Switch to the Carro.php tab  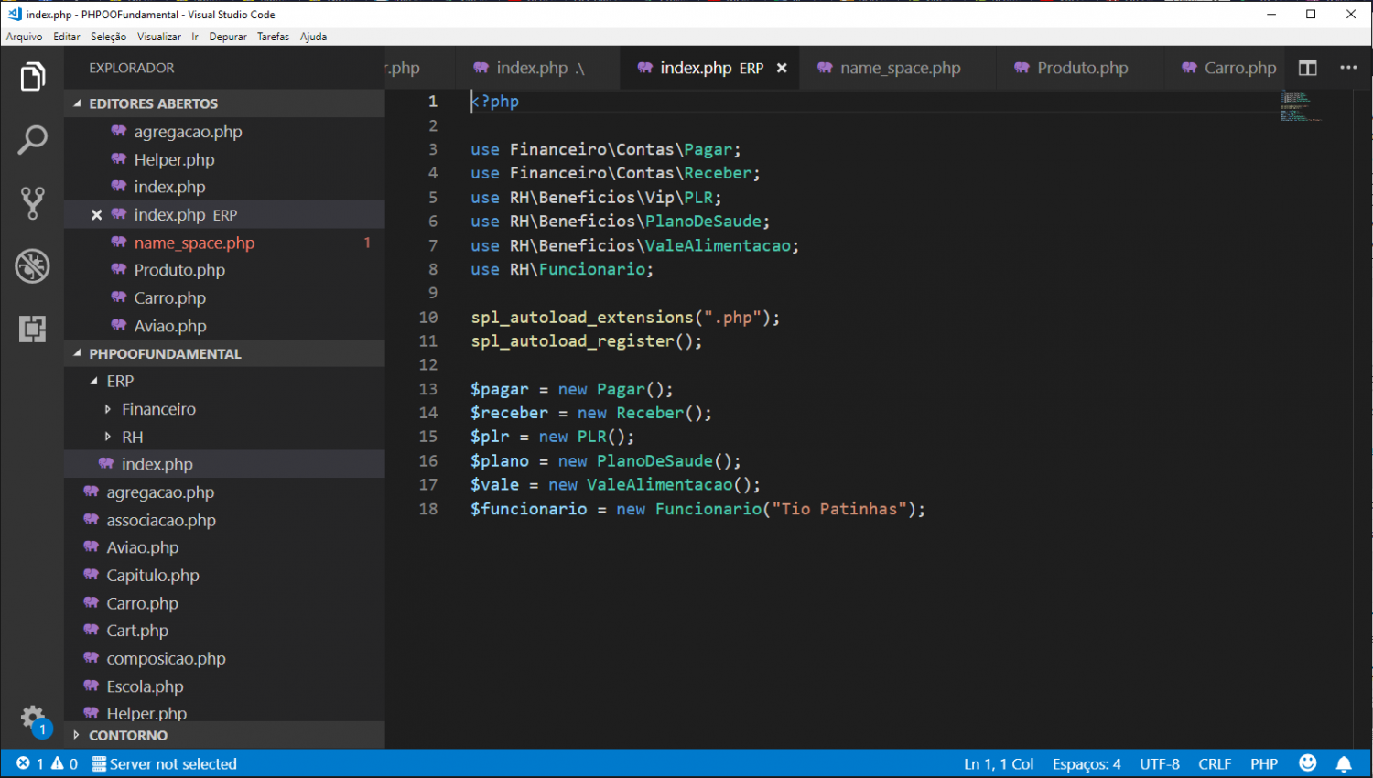1227,68
